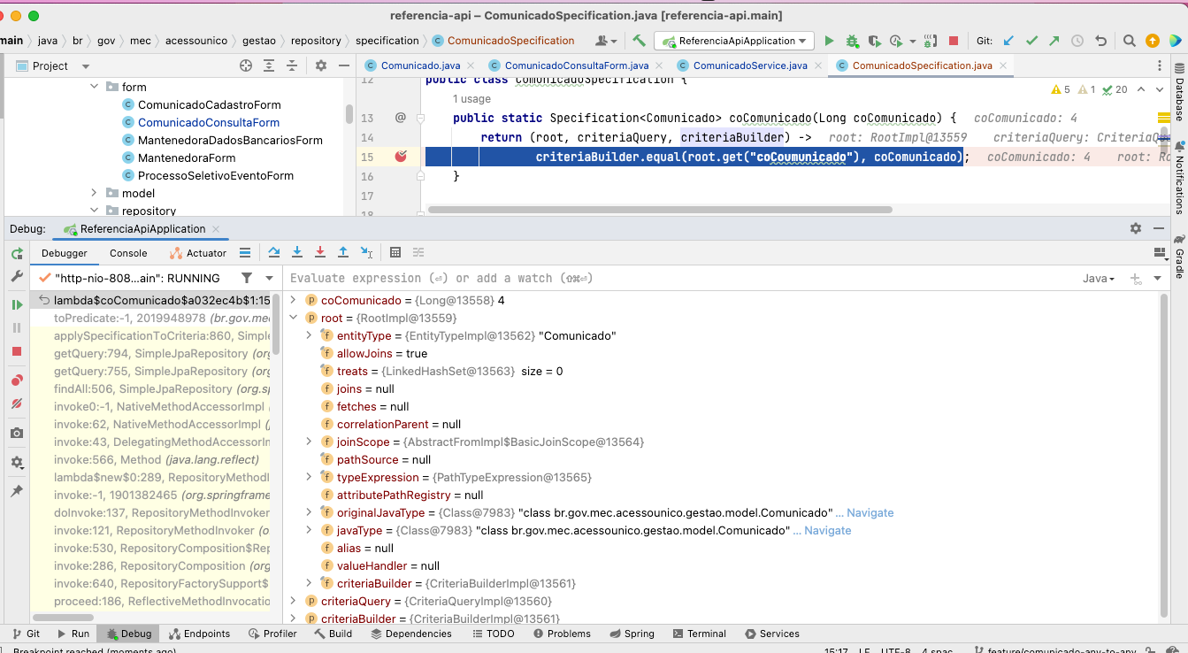Screen dimensions: 1188x653
Task: View breakpoints with double red dots icon
Action: (17, 380)
